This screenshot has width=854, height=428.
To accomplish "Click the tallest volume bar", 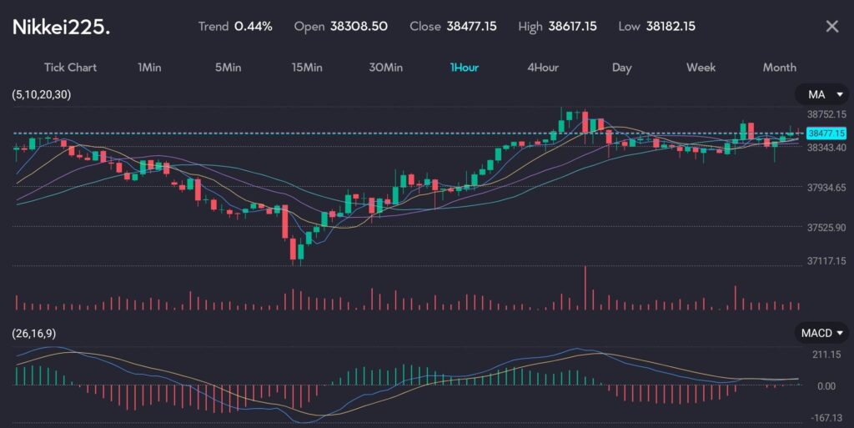I will (x=585, y=288).
